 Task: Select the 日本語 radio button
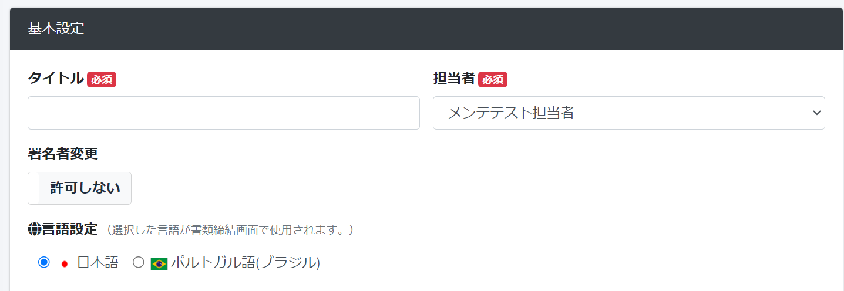tap(43, 262)
